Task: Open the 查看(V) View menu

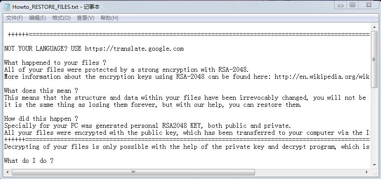Action: pyautogui.click(x=85, y=18)
